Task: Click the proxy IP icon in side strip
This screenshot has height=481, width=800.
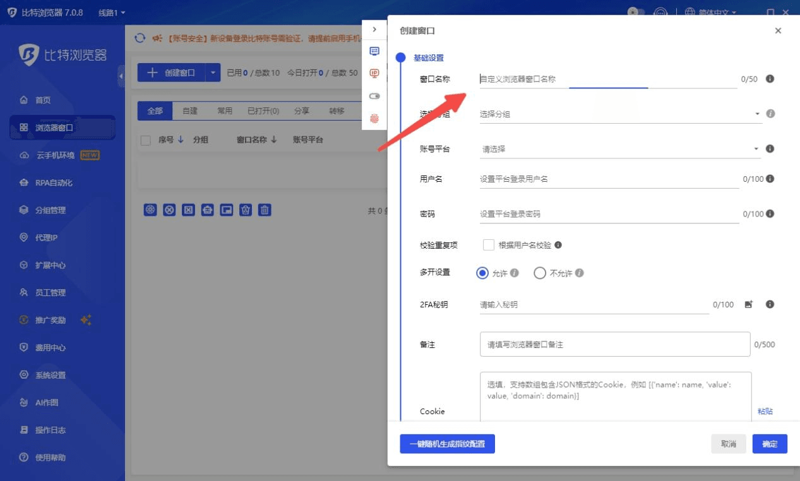Action: click(x=374, y=74)
